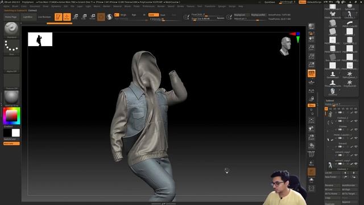Select the V2 visibility set tab
The image size is (364, 205).
[330, 109]
